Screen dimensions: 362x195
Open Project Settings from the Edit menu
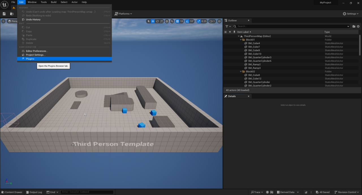click(x=35, y=55)
